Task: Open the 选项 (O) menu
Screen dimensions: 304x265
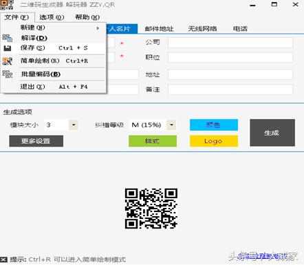Action: coord(52,17)
